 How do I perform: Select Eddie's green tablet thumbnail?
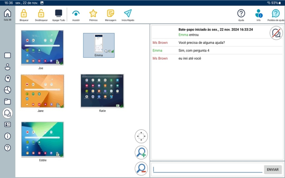(42, 139)
